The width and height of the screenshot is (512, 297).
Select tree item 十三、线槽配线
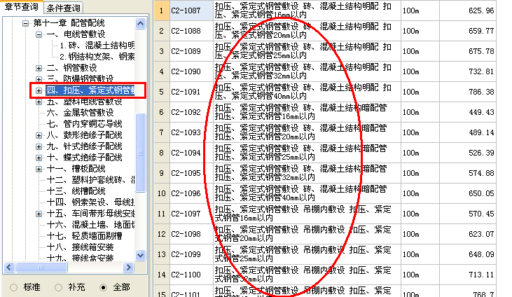[x=76, y=191]
